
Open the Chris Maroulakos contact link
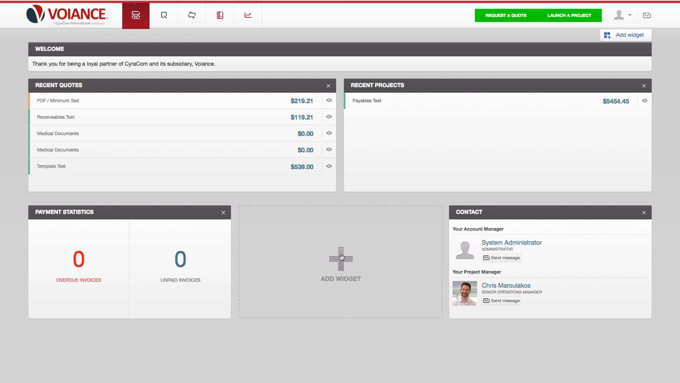(506, 285)
